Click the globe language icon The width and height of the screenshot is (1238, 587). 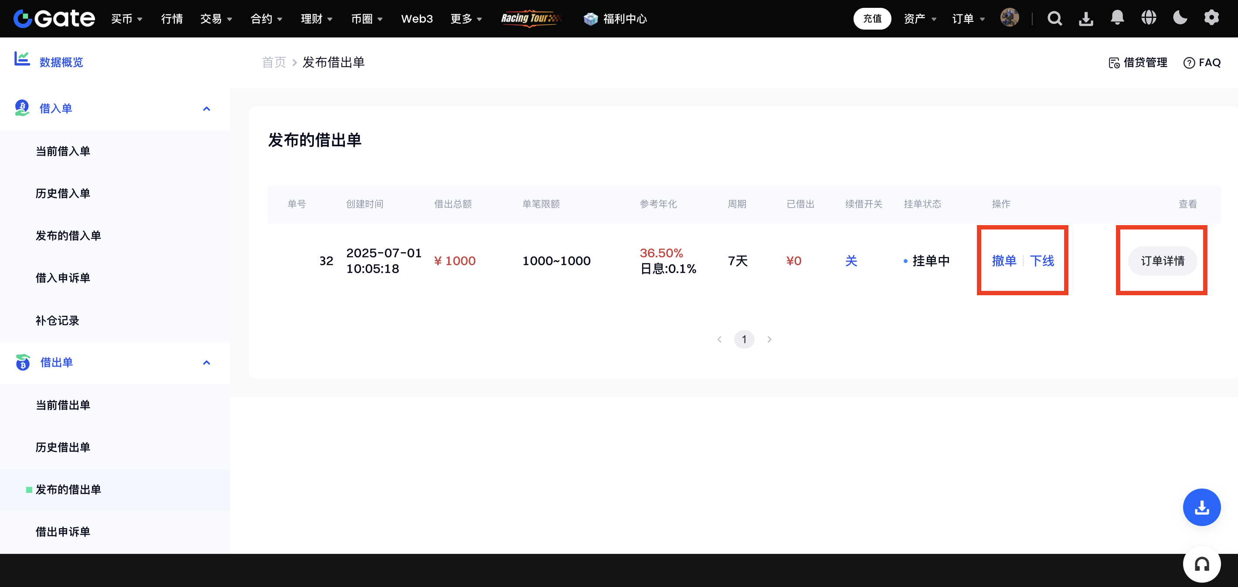click(x=1149, y=18)
